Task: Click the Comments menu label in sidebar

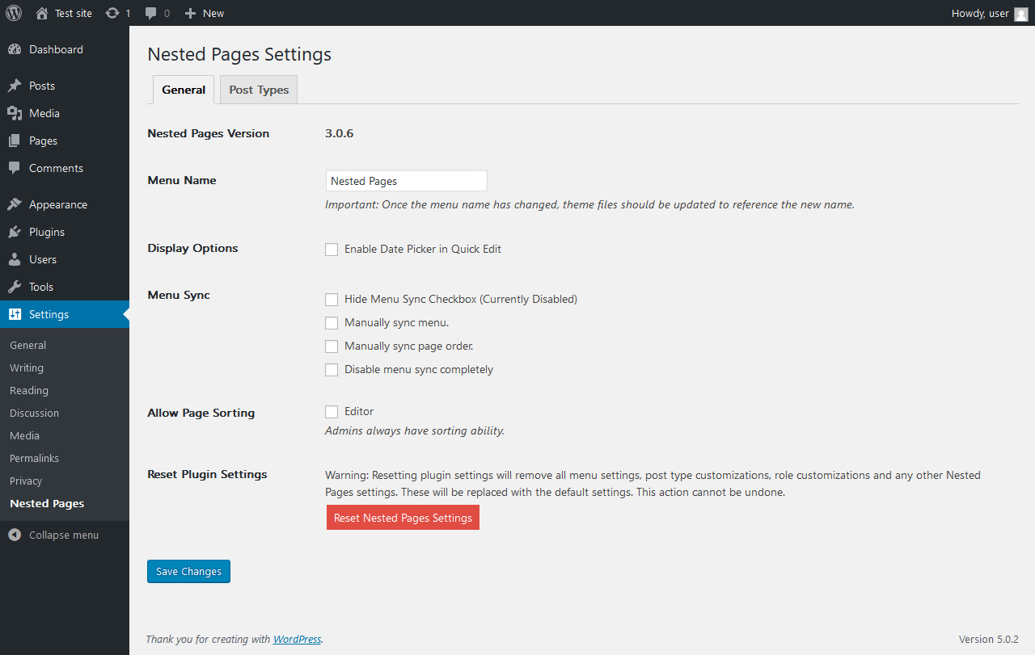Action: [56, 168]
